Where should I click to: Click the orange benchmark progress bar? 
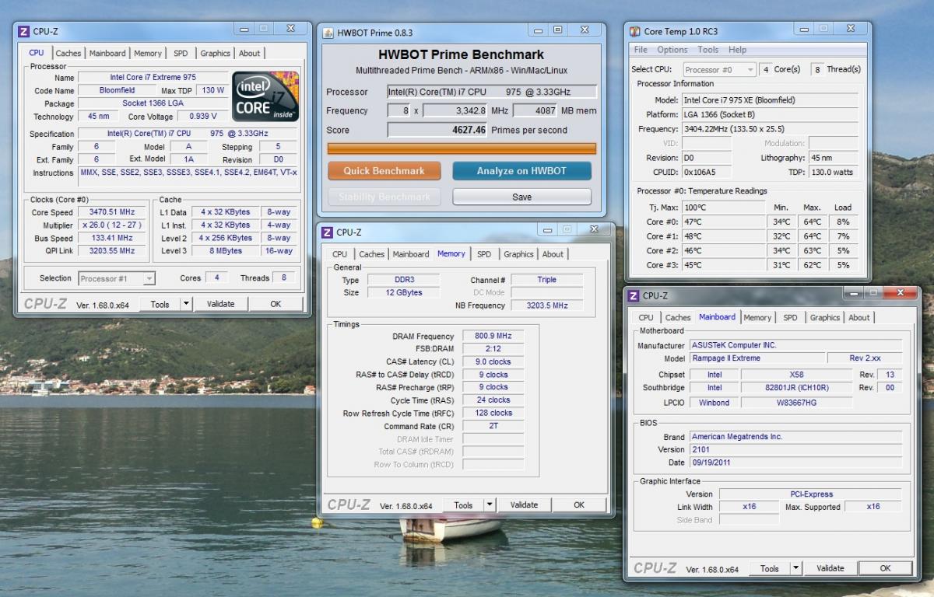[x=462, y=148]
